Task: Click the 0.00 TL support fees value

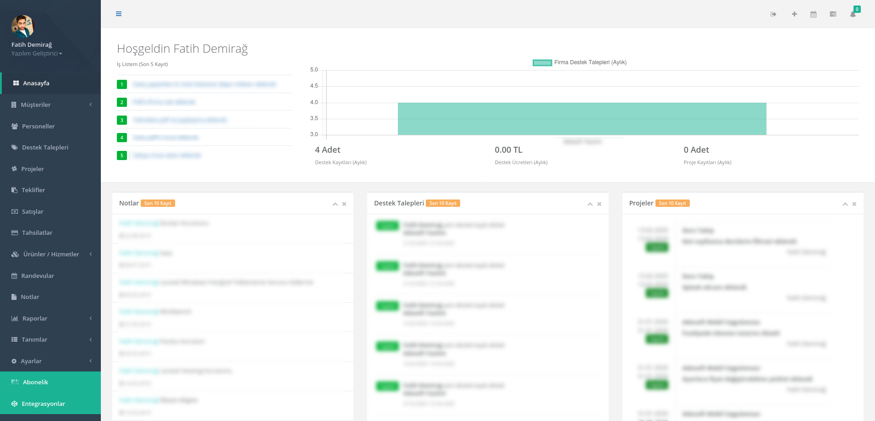Action: click(x=508, y=150)
